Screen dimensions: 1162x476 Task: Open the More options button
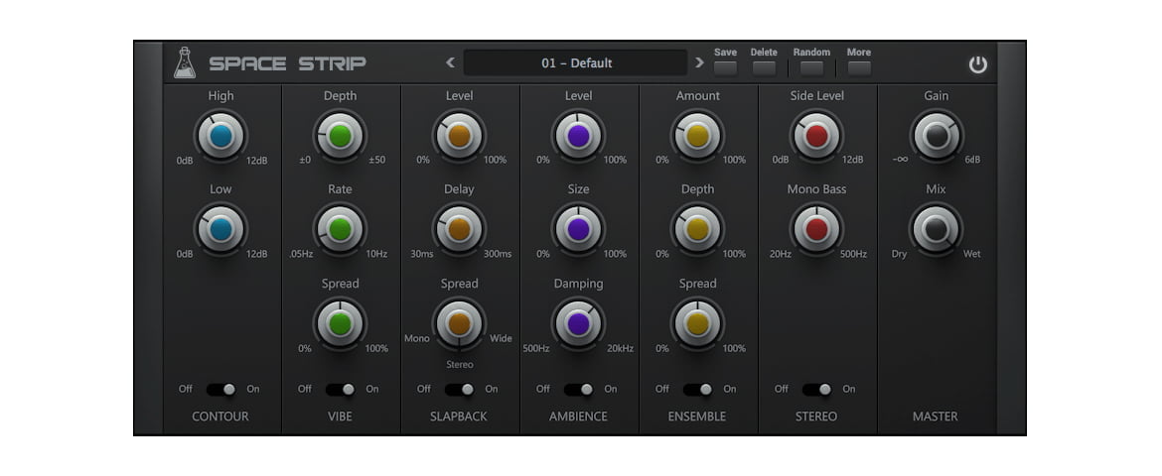click(x=859, y=68)
